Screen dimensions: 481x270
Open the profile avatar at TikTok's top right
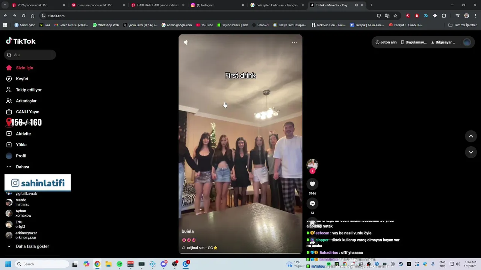click(467, 42)
